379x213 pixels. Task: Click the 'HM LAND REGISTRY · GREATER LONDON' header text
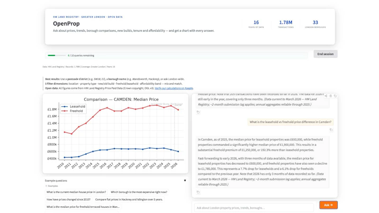coord(88,17)
